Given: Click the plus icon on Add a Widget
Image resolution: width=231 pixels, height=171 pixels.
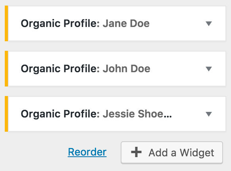Looking at the screenshot, I should pyautogui.click(x=136, y=152).
